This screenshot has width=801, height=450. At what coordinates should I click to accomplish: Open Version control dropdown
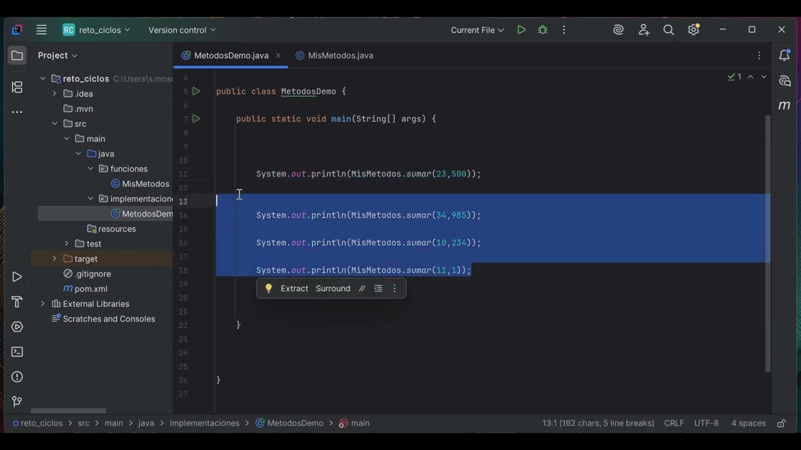[182, 30]
